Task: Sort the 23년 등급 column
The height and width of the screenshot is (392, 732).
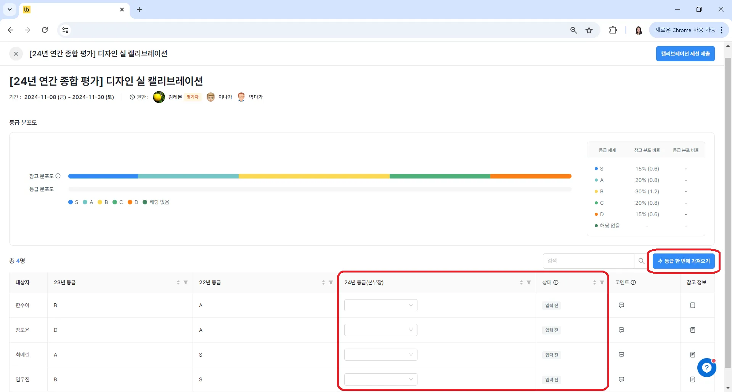Action: point(178,282)
